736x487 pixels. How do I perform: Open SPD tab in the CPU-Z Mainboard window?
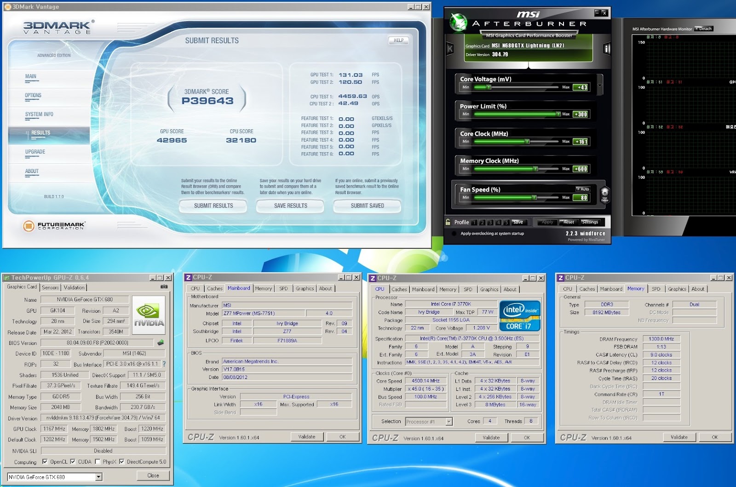tap(284, 289)
